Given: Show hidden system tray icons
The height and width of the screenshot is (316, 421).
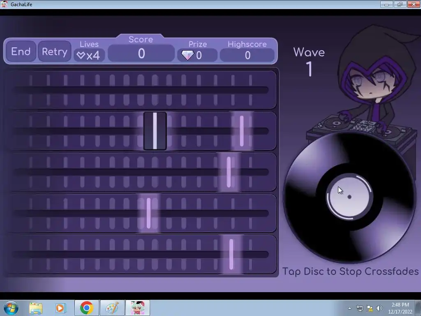Looking at the screenshot, I should pyautogui.click(x=349, y=308).
